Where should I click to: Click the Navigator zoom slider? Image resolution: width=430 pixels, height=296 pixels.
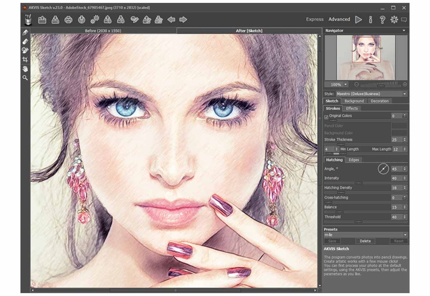point(381,85)
